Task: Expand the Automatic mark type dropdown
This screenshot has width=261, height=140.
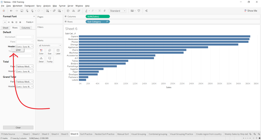Action: (49, 45)
